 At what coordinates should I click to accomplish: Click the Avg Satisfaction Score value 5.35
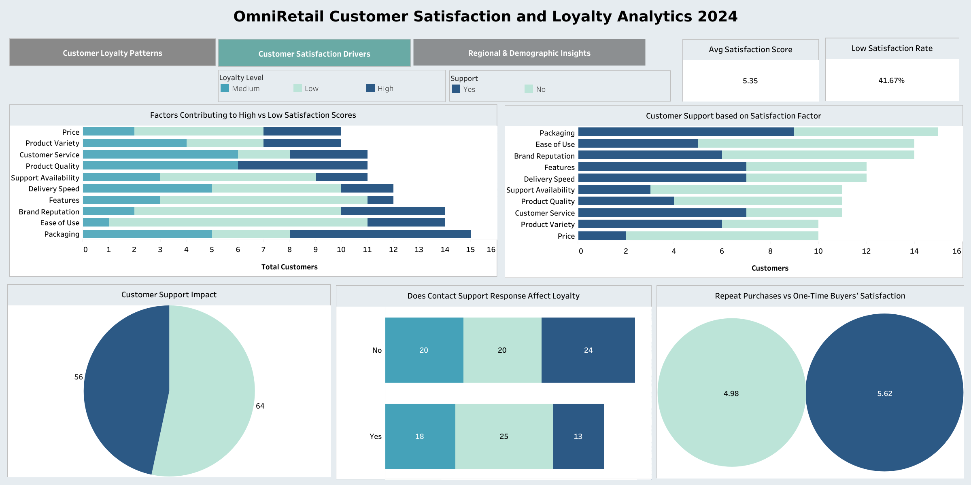click(750, 81)
